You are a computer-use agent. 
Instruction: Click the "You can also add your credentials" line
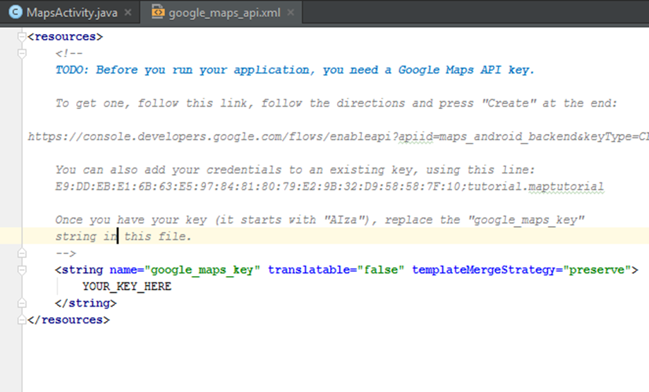pyautogui.click(x=295, y=170)
